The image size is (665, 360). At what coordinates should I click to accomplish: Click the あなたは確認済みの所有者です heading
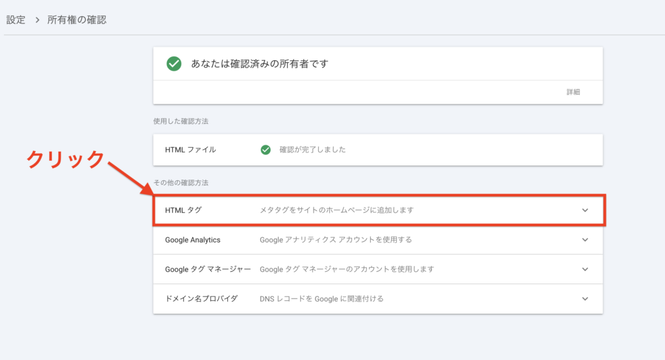point(260,64)
